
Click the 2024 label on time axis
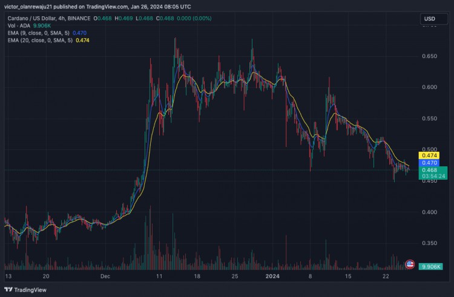click(272, 276)
